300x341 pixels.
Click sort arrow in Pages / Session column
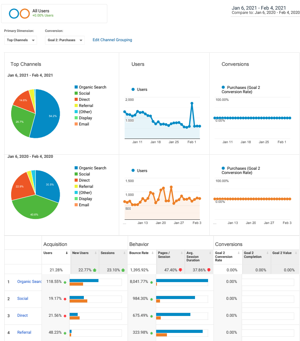tap(180, 253)
